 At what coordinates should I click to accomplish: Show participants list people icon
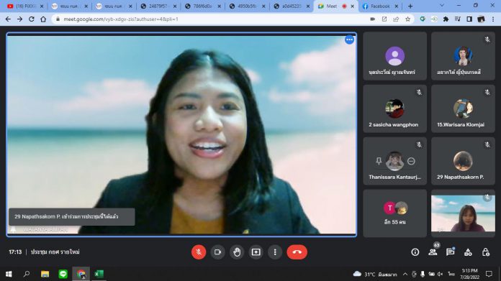pyautogui.click(x=433, y=252)
